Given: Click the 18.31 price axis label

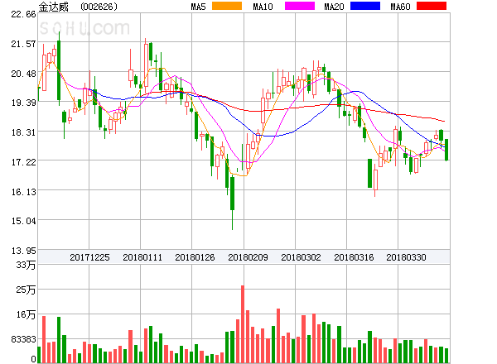Looking at the screenshot, I should point(23,132).
